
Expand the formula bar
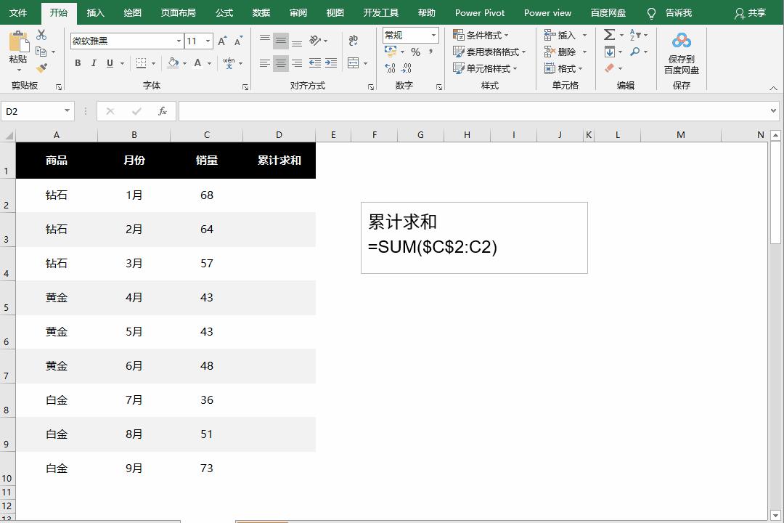click(774, 110)
